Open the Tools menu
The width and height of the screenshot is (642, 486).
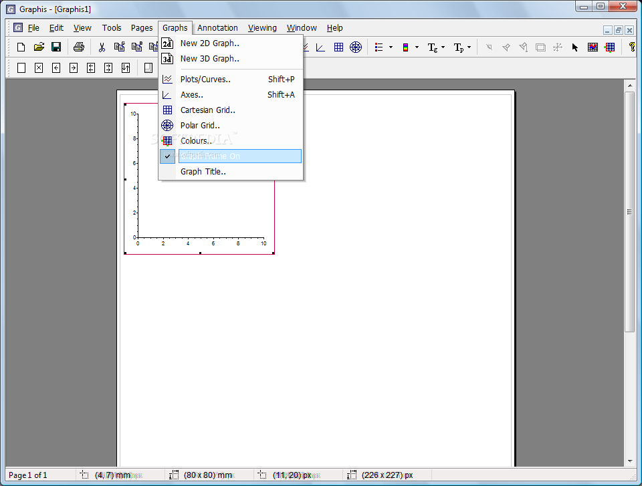point(112,28)
